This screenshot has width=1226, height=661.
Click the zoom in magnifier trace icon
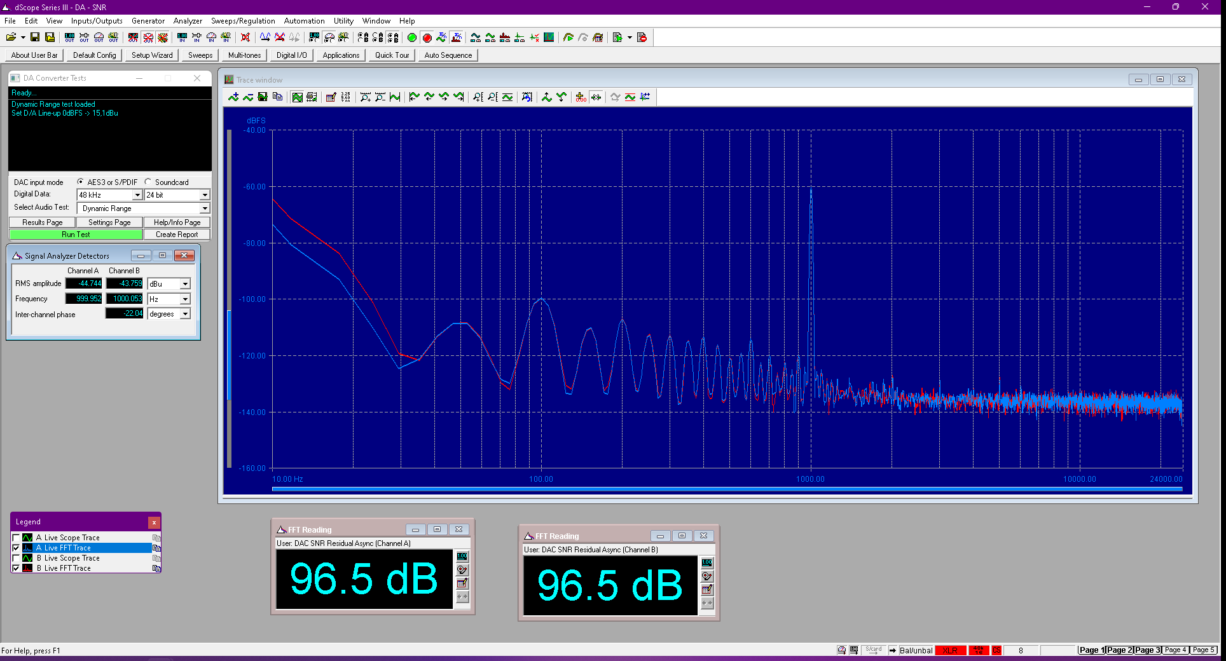(365, 97)
